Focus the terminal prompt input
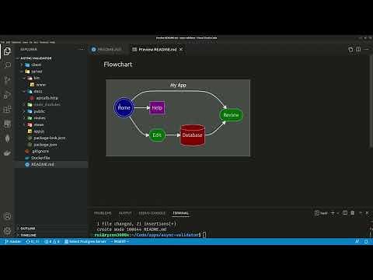This screenshot has height=280, width=373. 204,235
